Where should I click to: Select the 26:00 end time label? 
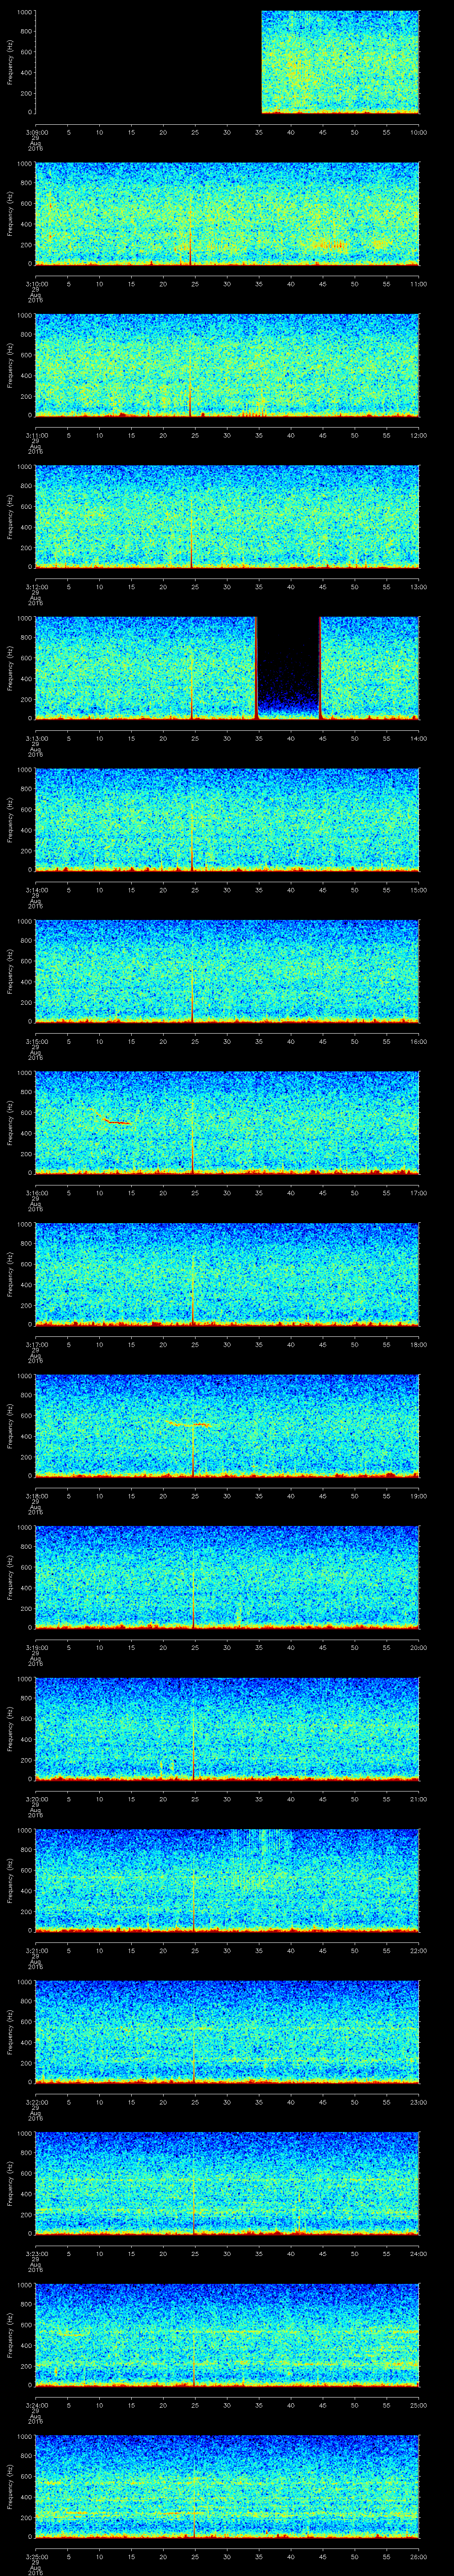pyautogui.click(x=418, y=2556)
